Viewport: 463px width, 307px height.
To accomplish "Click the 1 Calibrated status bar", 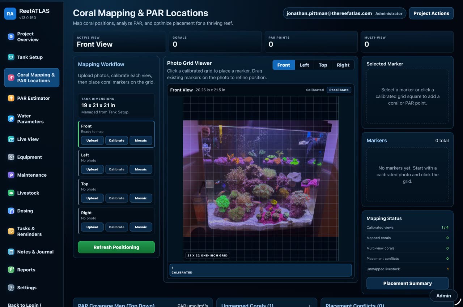I will pyautogui.click(x=260, y=270).
